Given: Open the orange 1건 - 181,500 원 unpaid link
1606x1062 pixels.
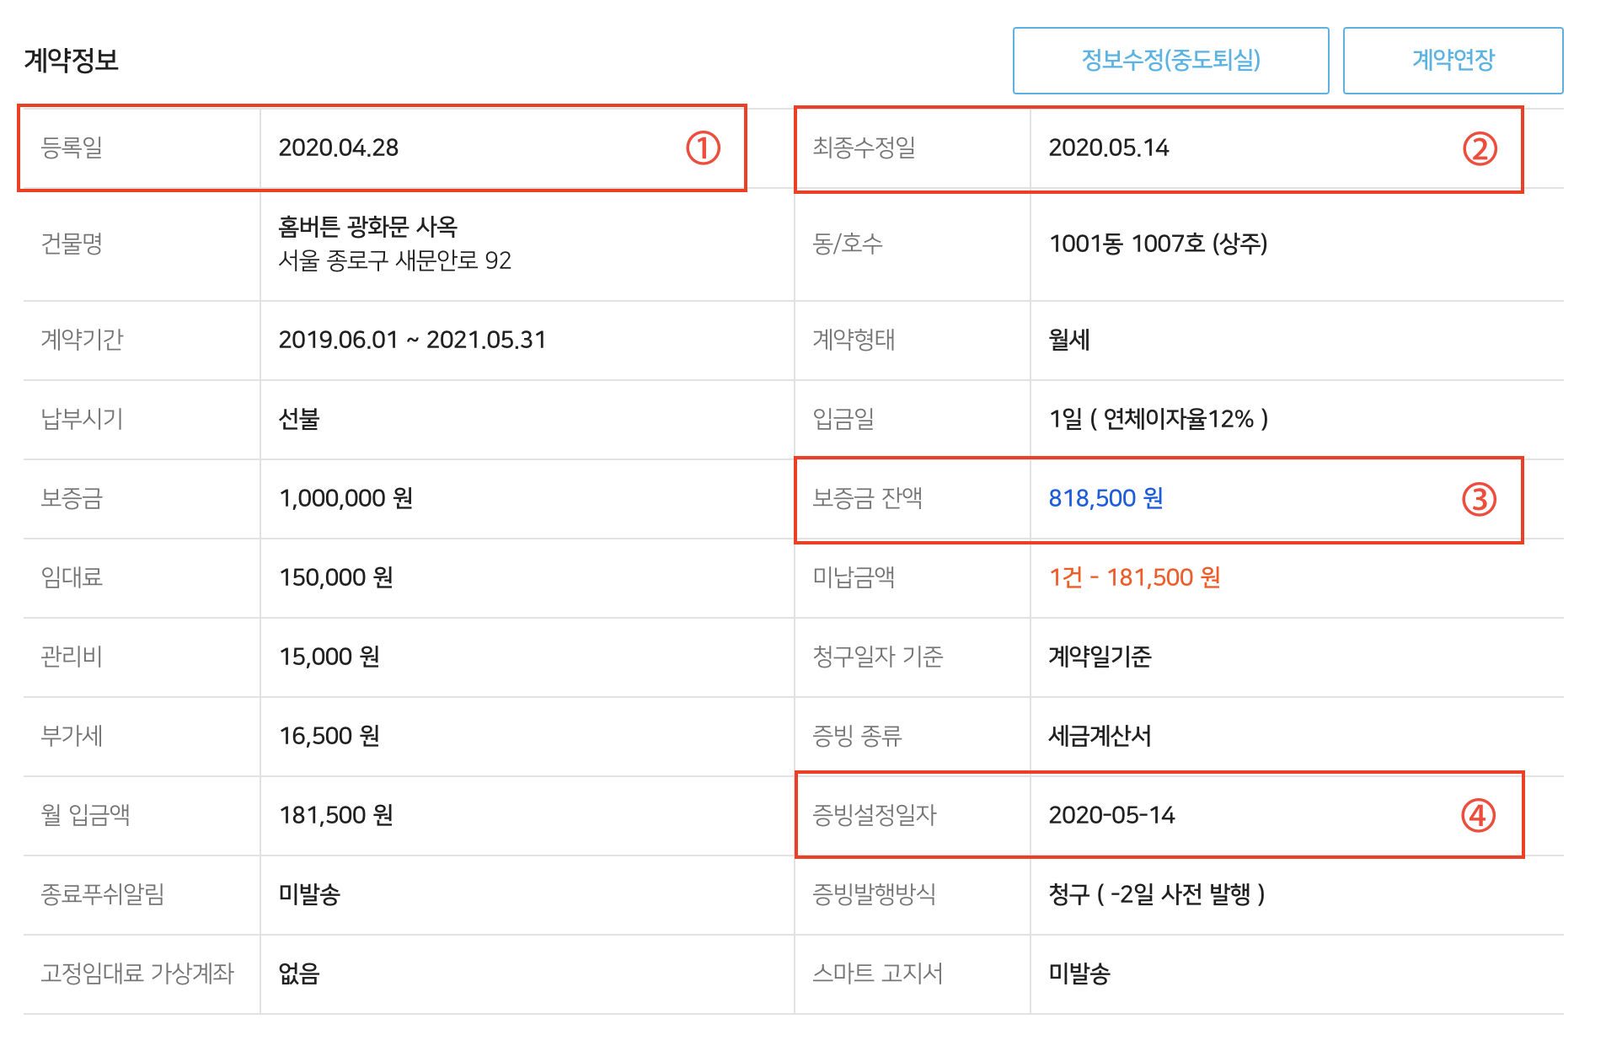Looking at the screenshot, I should coord(1134,577).
